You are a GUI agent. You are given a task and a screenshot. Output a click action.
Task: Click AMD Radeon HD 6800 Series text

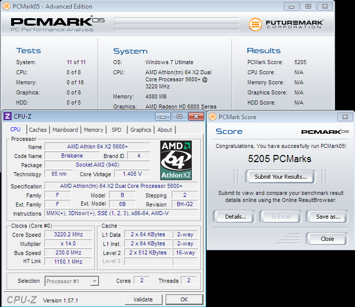click(181, 107)
